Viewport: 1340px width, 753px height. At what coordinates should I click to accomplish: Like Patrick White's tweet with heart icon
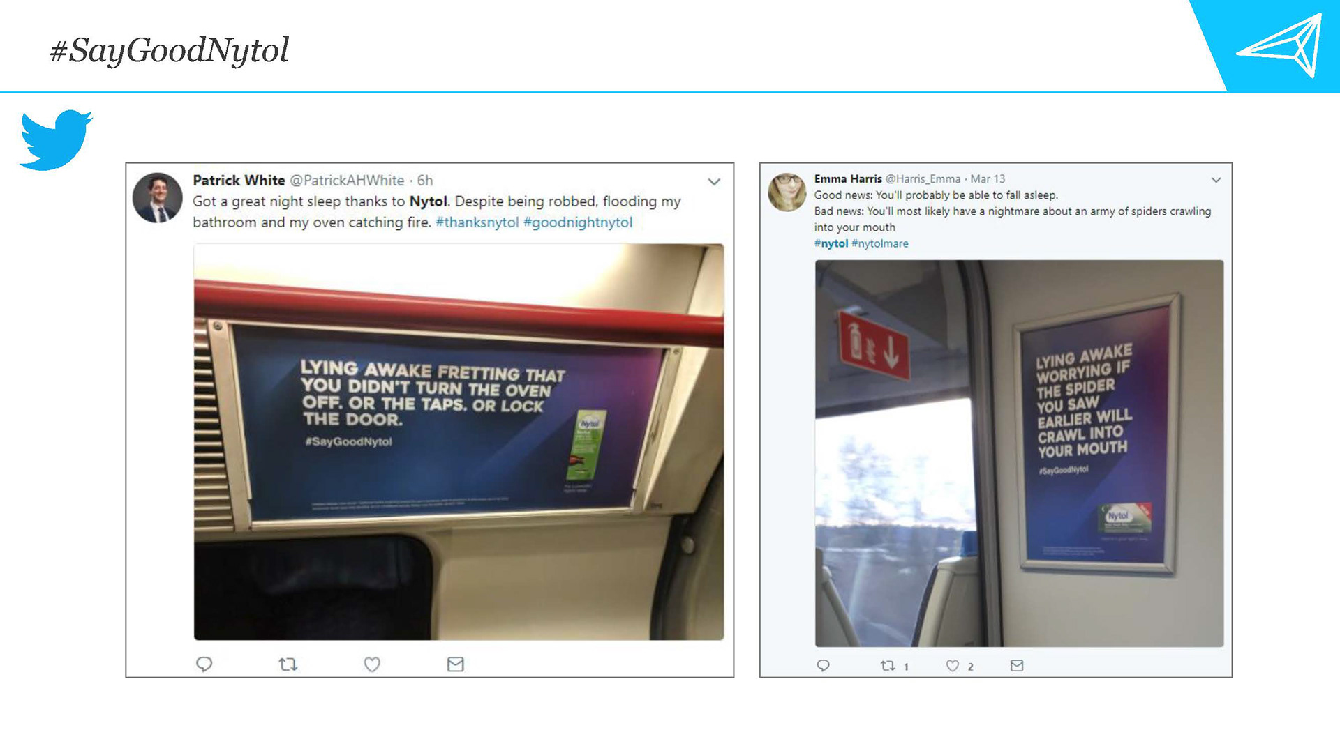372,664
